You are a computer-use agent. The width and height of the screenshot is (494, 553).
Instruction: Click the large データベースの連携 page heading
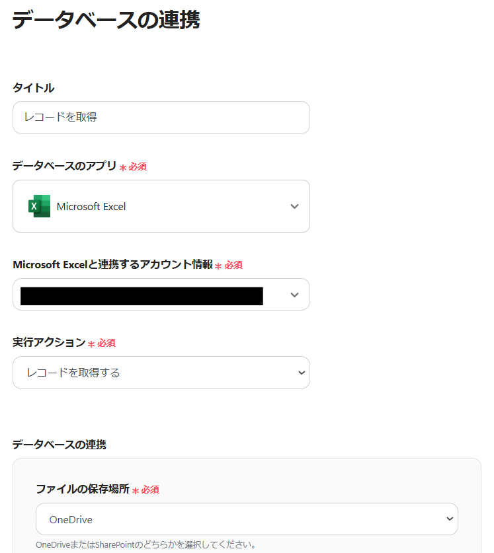[x=106, y=20]
